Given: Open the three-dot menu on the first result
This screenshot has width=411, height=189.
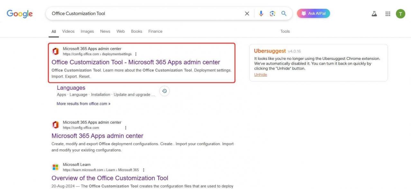Looking at the screenshot, I should click(136, 54).
